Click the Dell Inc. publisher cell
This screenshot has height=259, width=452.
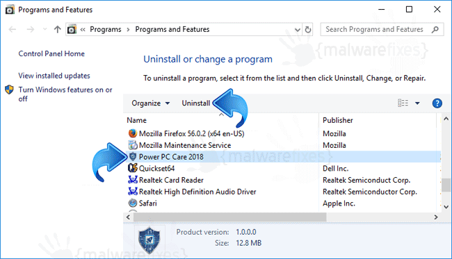point(336,168)
